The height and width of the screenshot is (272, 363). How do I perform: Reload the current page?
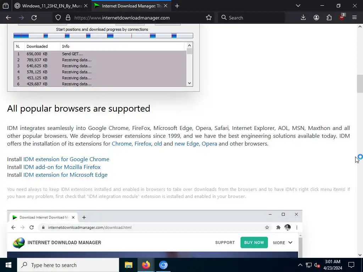tap(34, 18)
